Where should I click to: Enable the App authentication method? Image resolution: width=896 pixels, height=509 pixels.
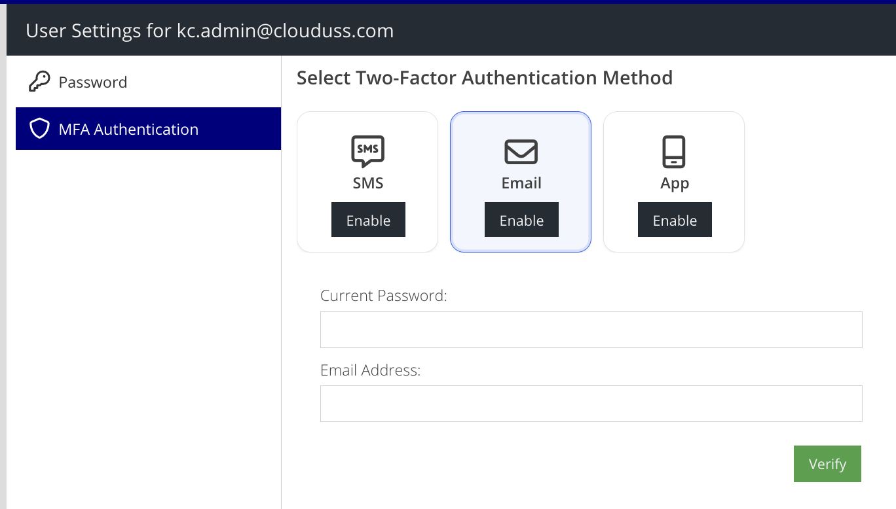(x=675, y=220)
